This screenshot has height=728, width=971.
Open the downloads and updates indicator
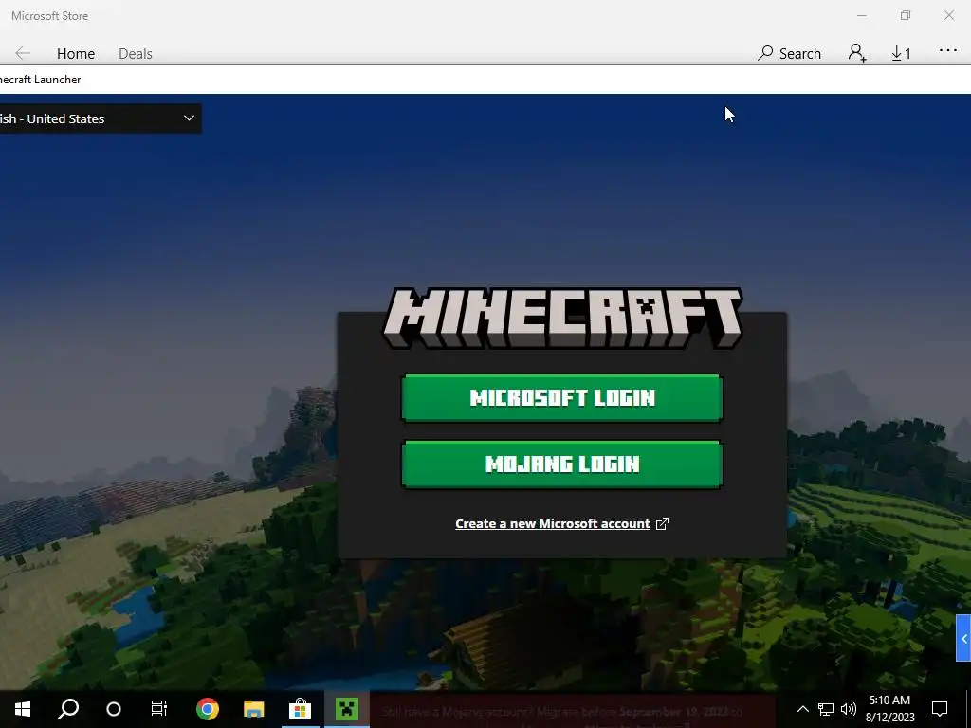tap(901, 54)
